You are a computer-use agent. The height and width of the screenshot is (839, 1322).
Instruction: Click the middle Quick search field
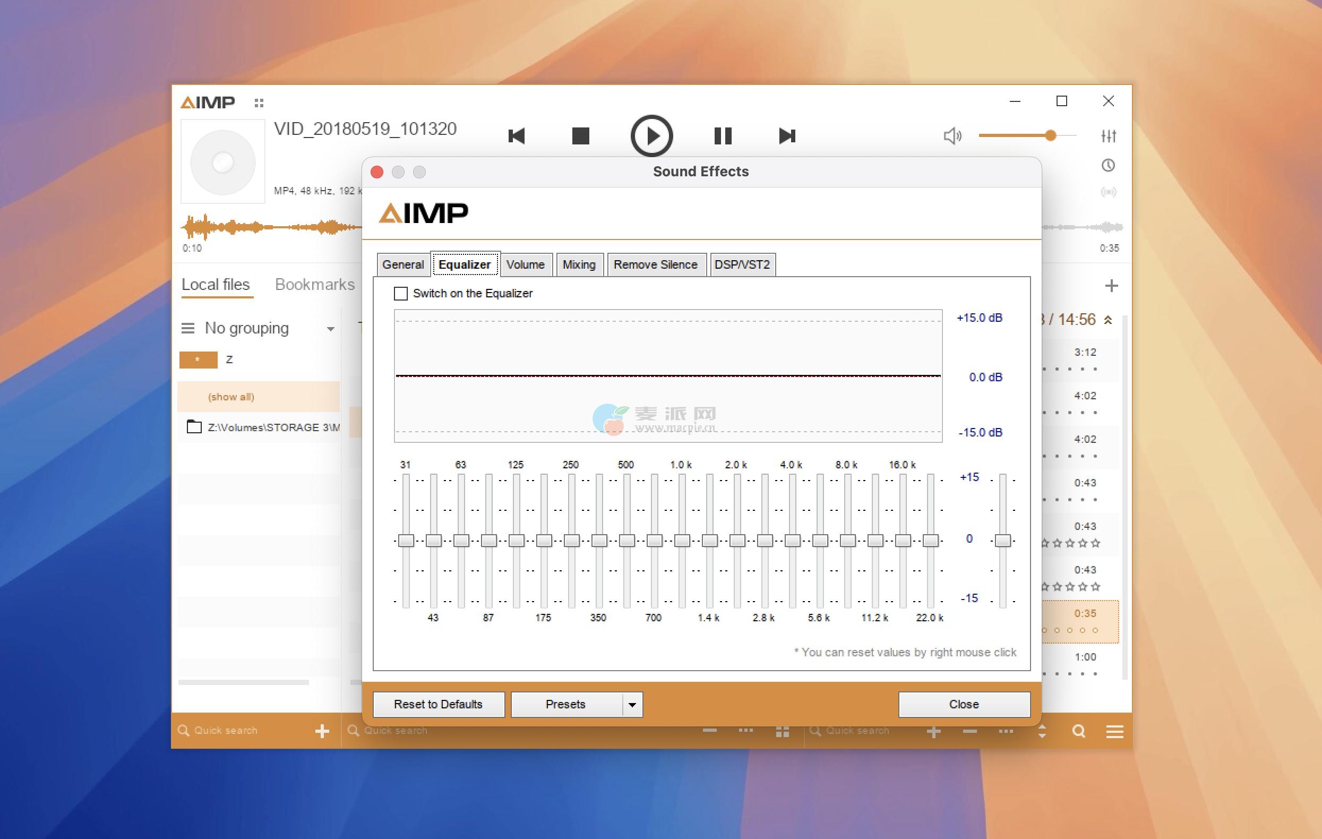(x=396, y=730)
